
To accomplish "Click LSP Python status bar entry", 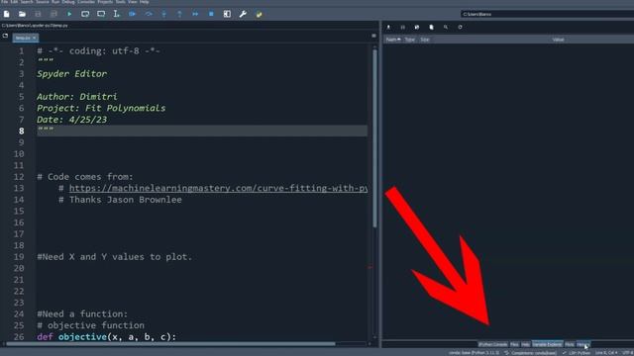I will tap(577, 353).
